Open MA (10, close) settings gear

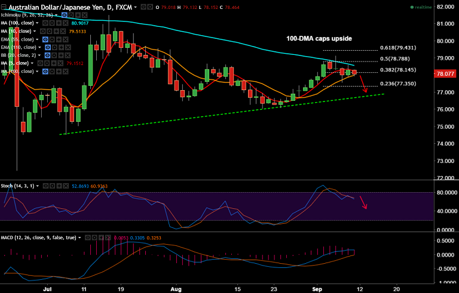[50, 31]
